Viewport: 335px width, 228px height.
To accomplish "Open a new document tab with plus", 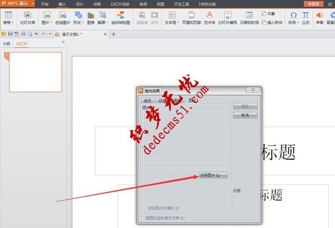I will click(x=113, y=34).
